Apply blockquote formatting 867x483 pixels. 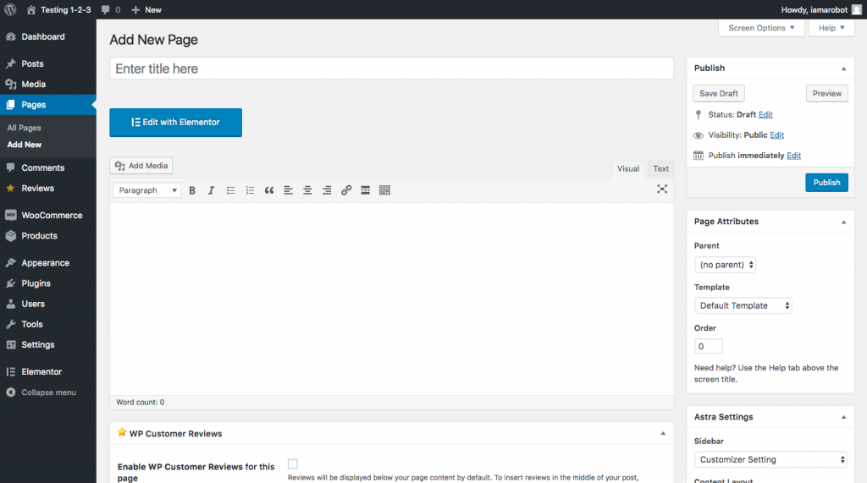click(269, 190)
